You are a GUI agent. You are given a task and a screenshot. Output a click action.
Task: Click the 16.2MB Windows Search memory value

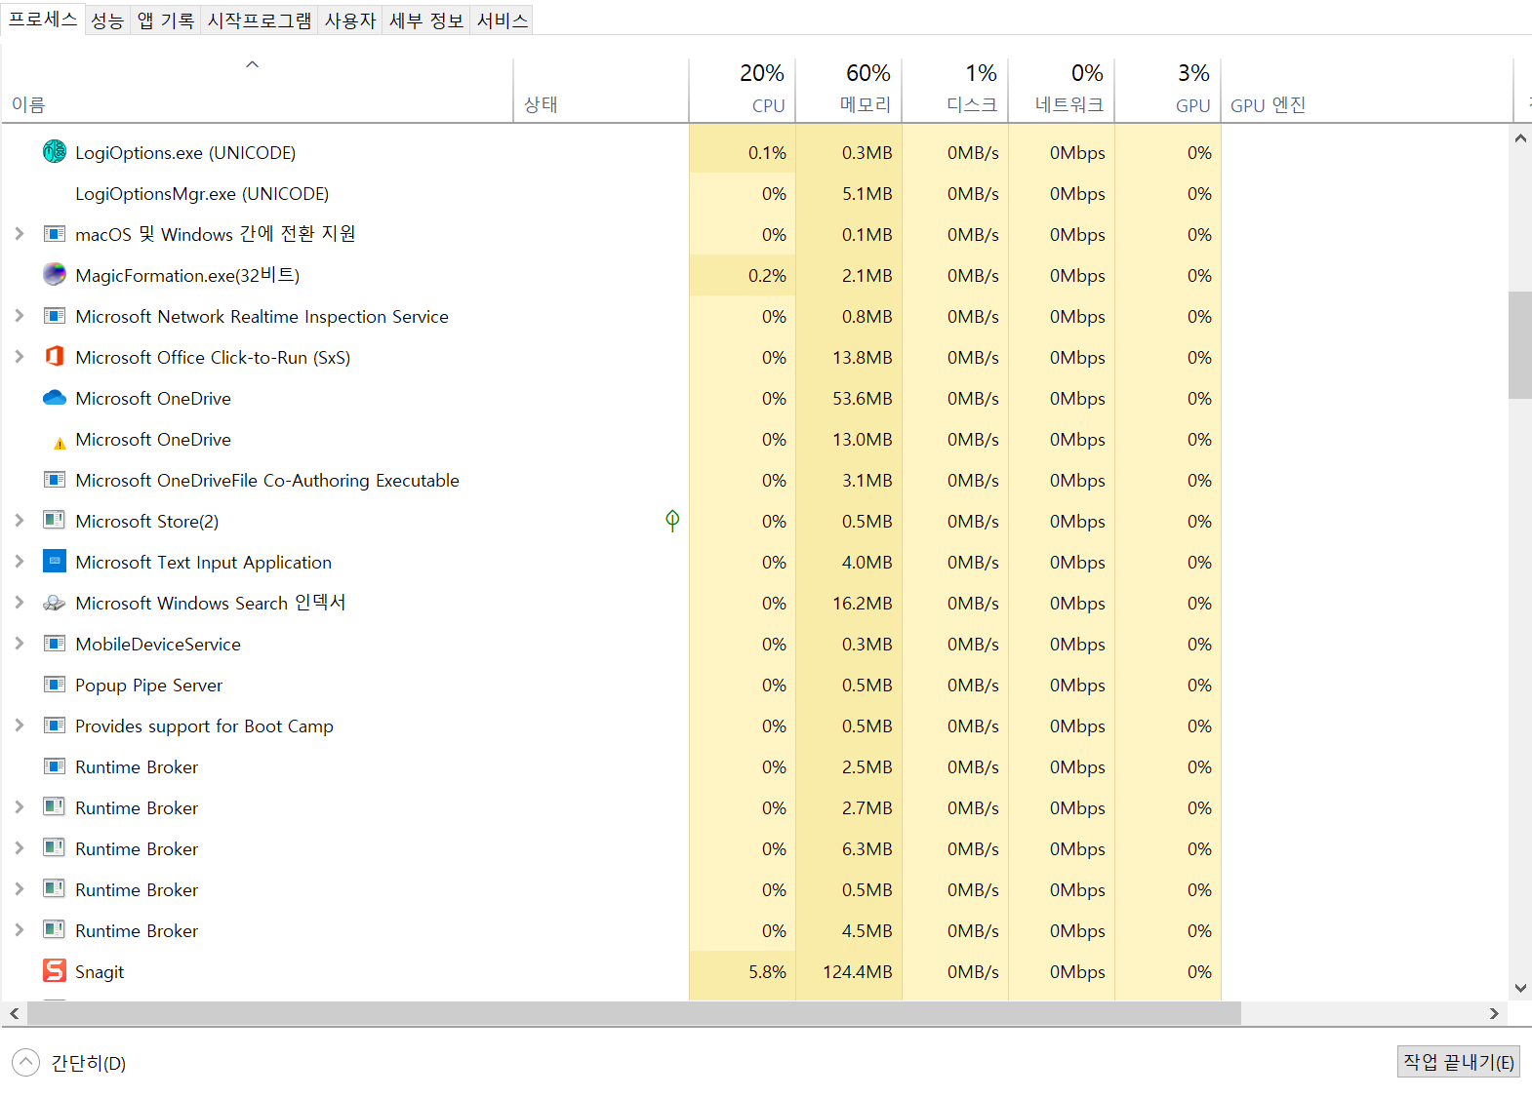[x=863, y=604]
